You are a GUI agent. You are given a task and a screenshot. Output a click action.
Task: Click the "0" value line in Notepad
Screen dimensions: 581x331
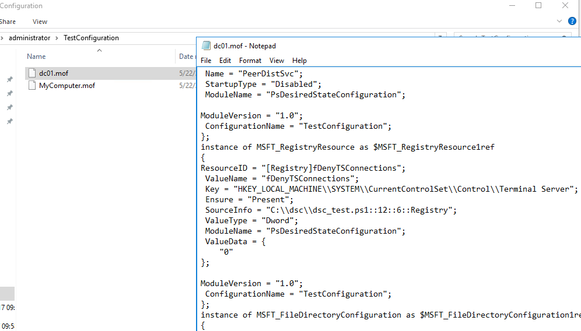[226, 252]
